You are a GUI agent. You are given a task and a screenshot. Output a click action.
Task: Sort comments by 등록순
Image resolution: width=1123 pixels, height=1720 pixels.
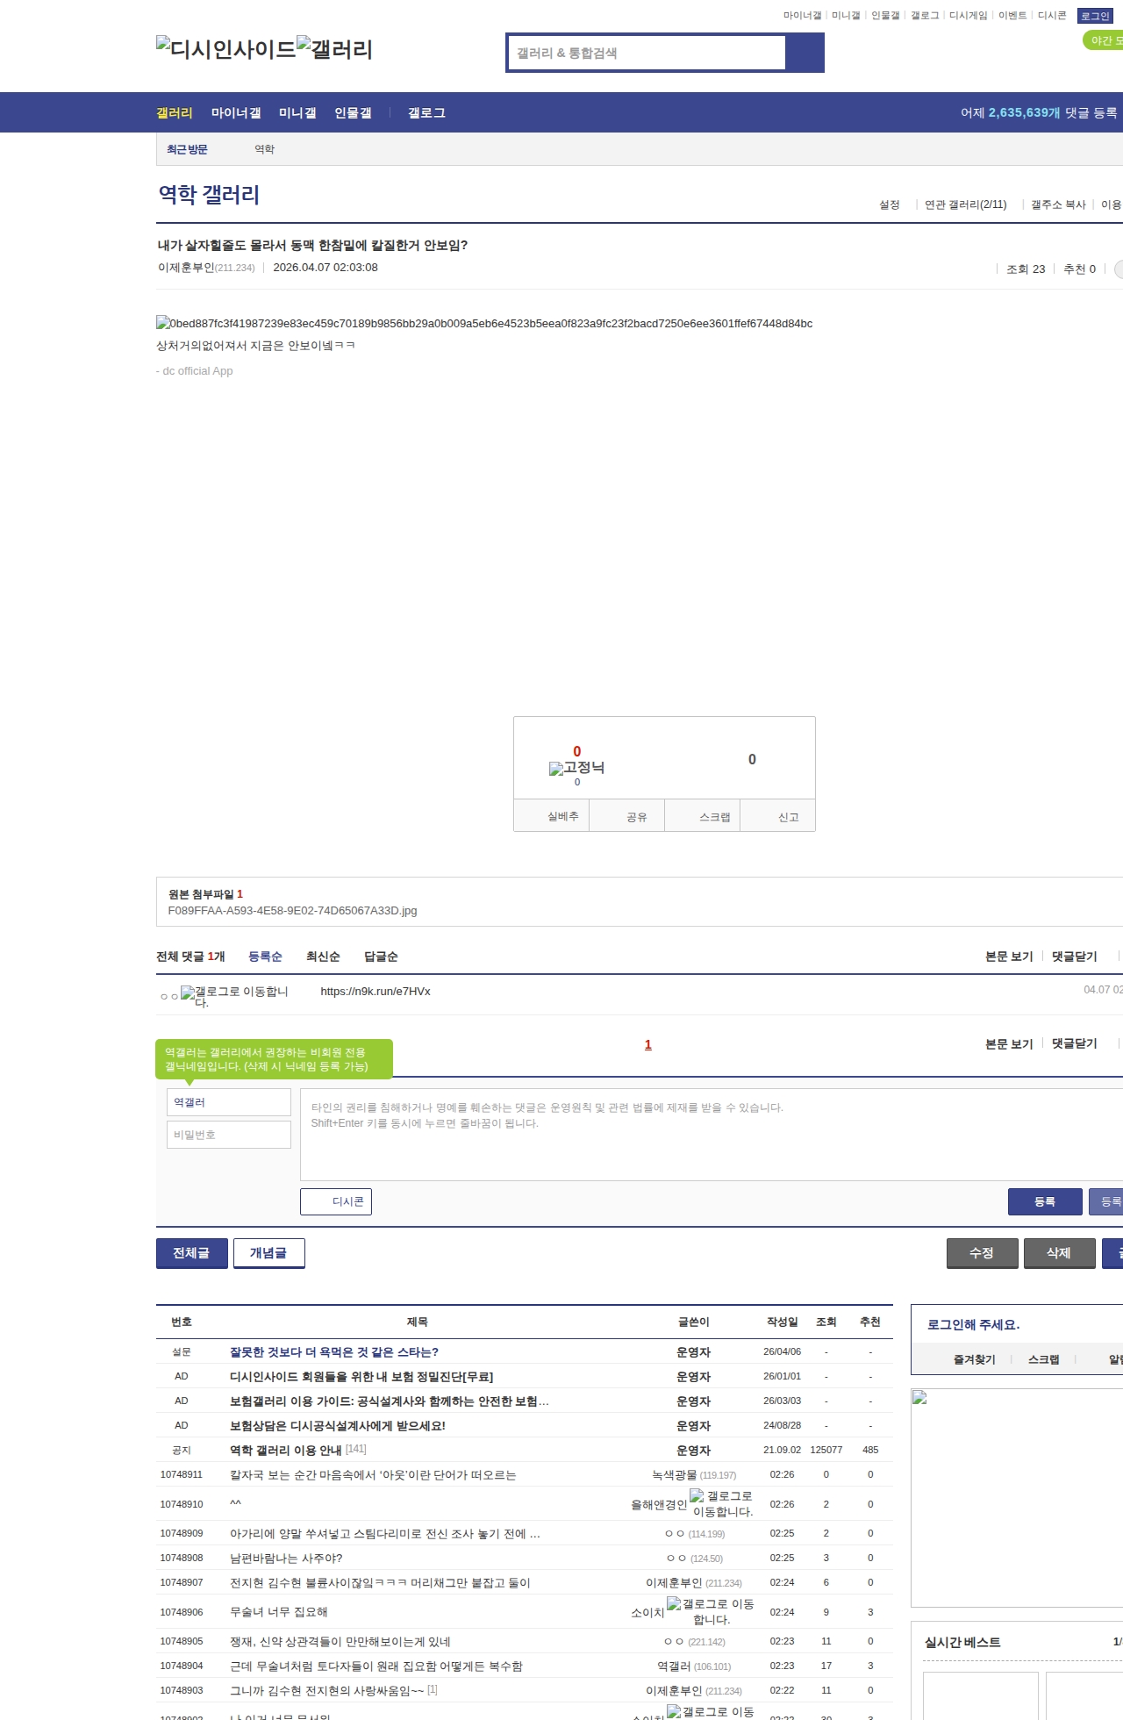265,956
